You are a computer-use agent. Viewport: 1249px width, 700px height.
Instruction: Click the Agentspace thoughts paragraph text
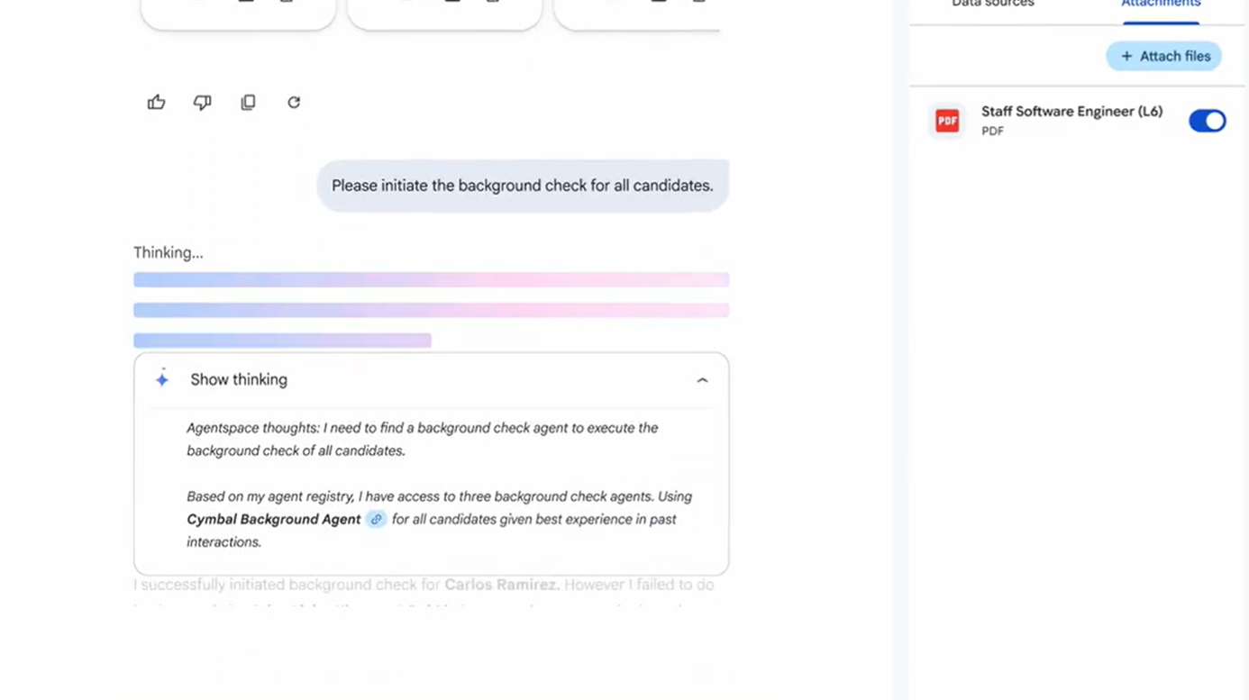click(x=423, y=439)
